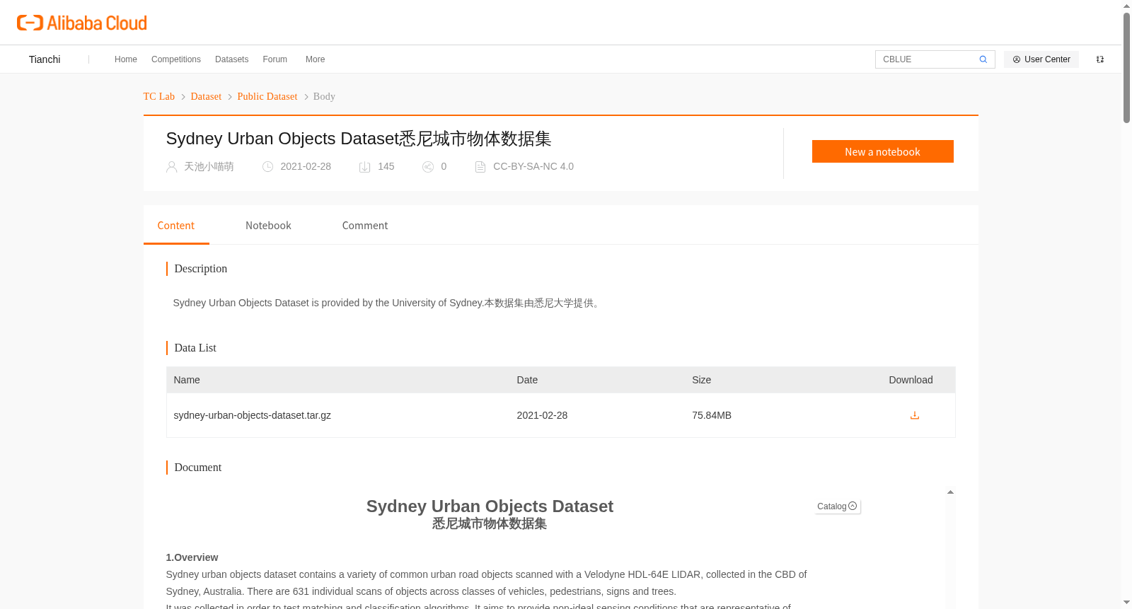This screenshot has height=609, width=1132.
Task: Click the share icon next to 0
Action: pyautogui.click(x=428, y=167)
